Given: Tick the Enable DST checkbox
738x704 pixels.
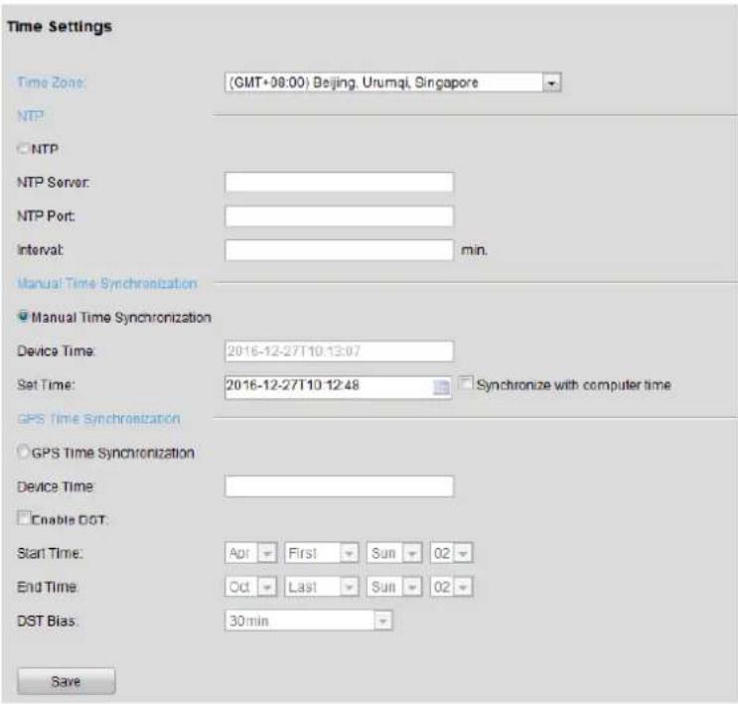Looking at the screenshot, I should [x=24, y=518].
